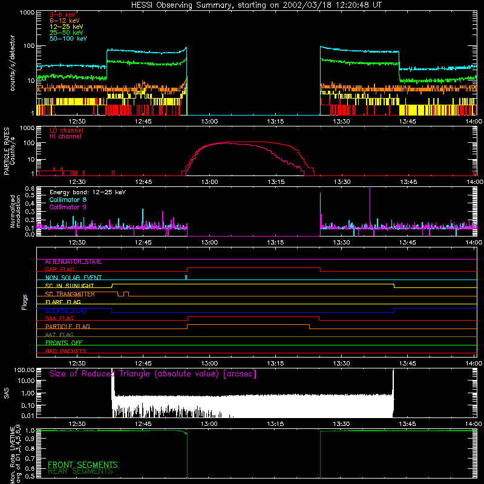This screenshot has height=484, width=484.
Task: Click the SAS axis label
Action: point(7,393)
